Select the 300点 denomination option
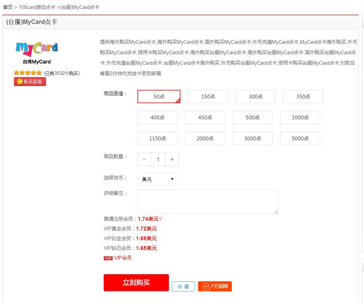 pyautogui.click(x=256, y=97)
